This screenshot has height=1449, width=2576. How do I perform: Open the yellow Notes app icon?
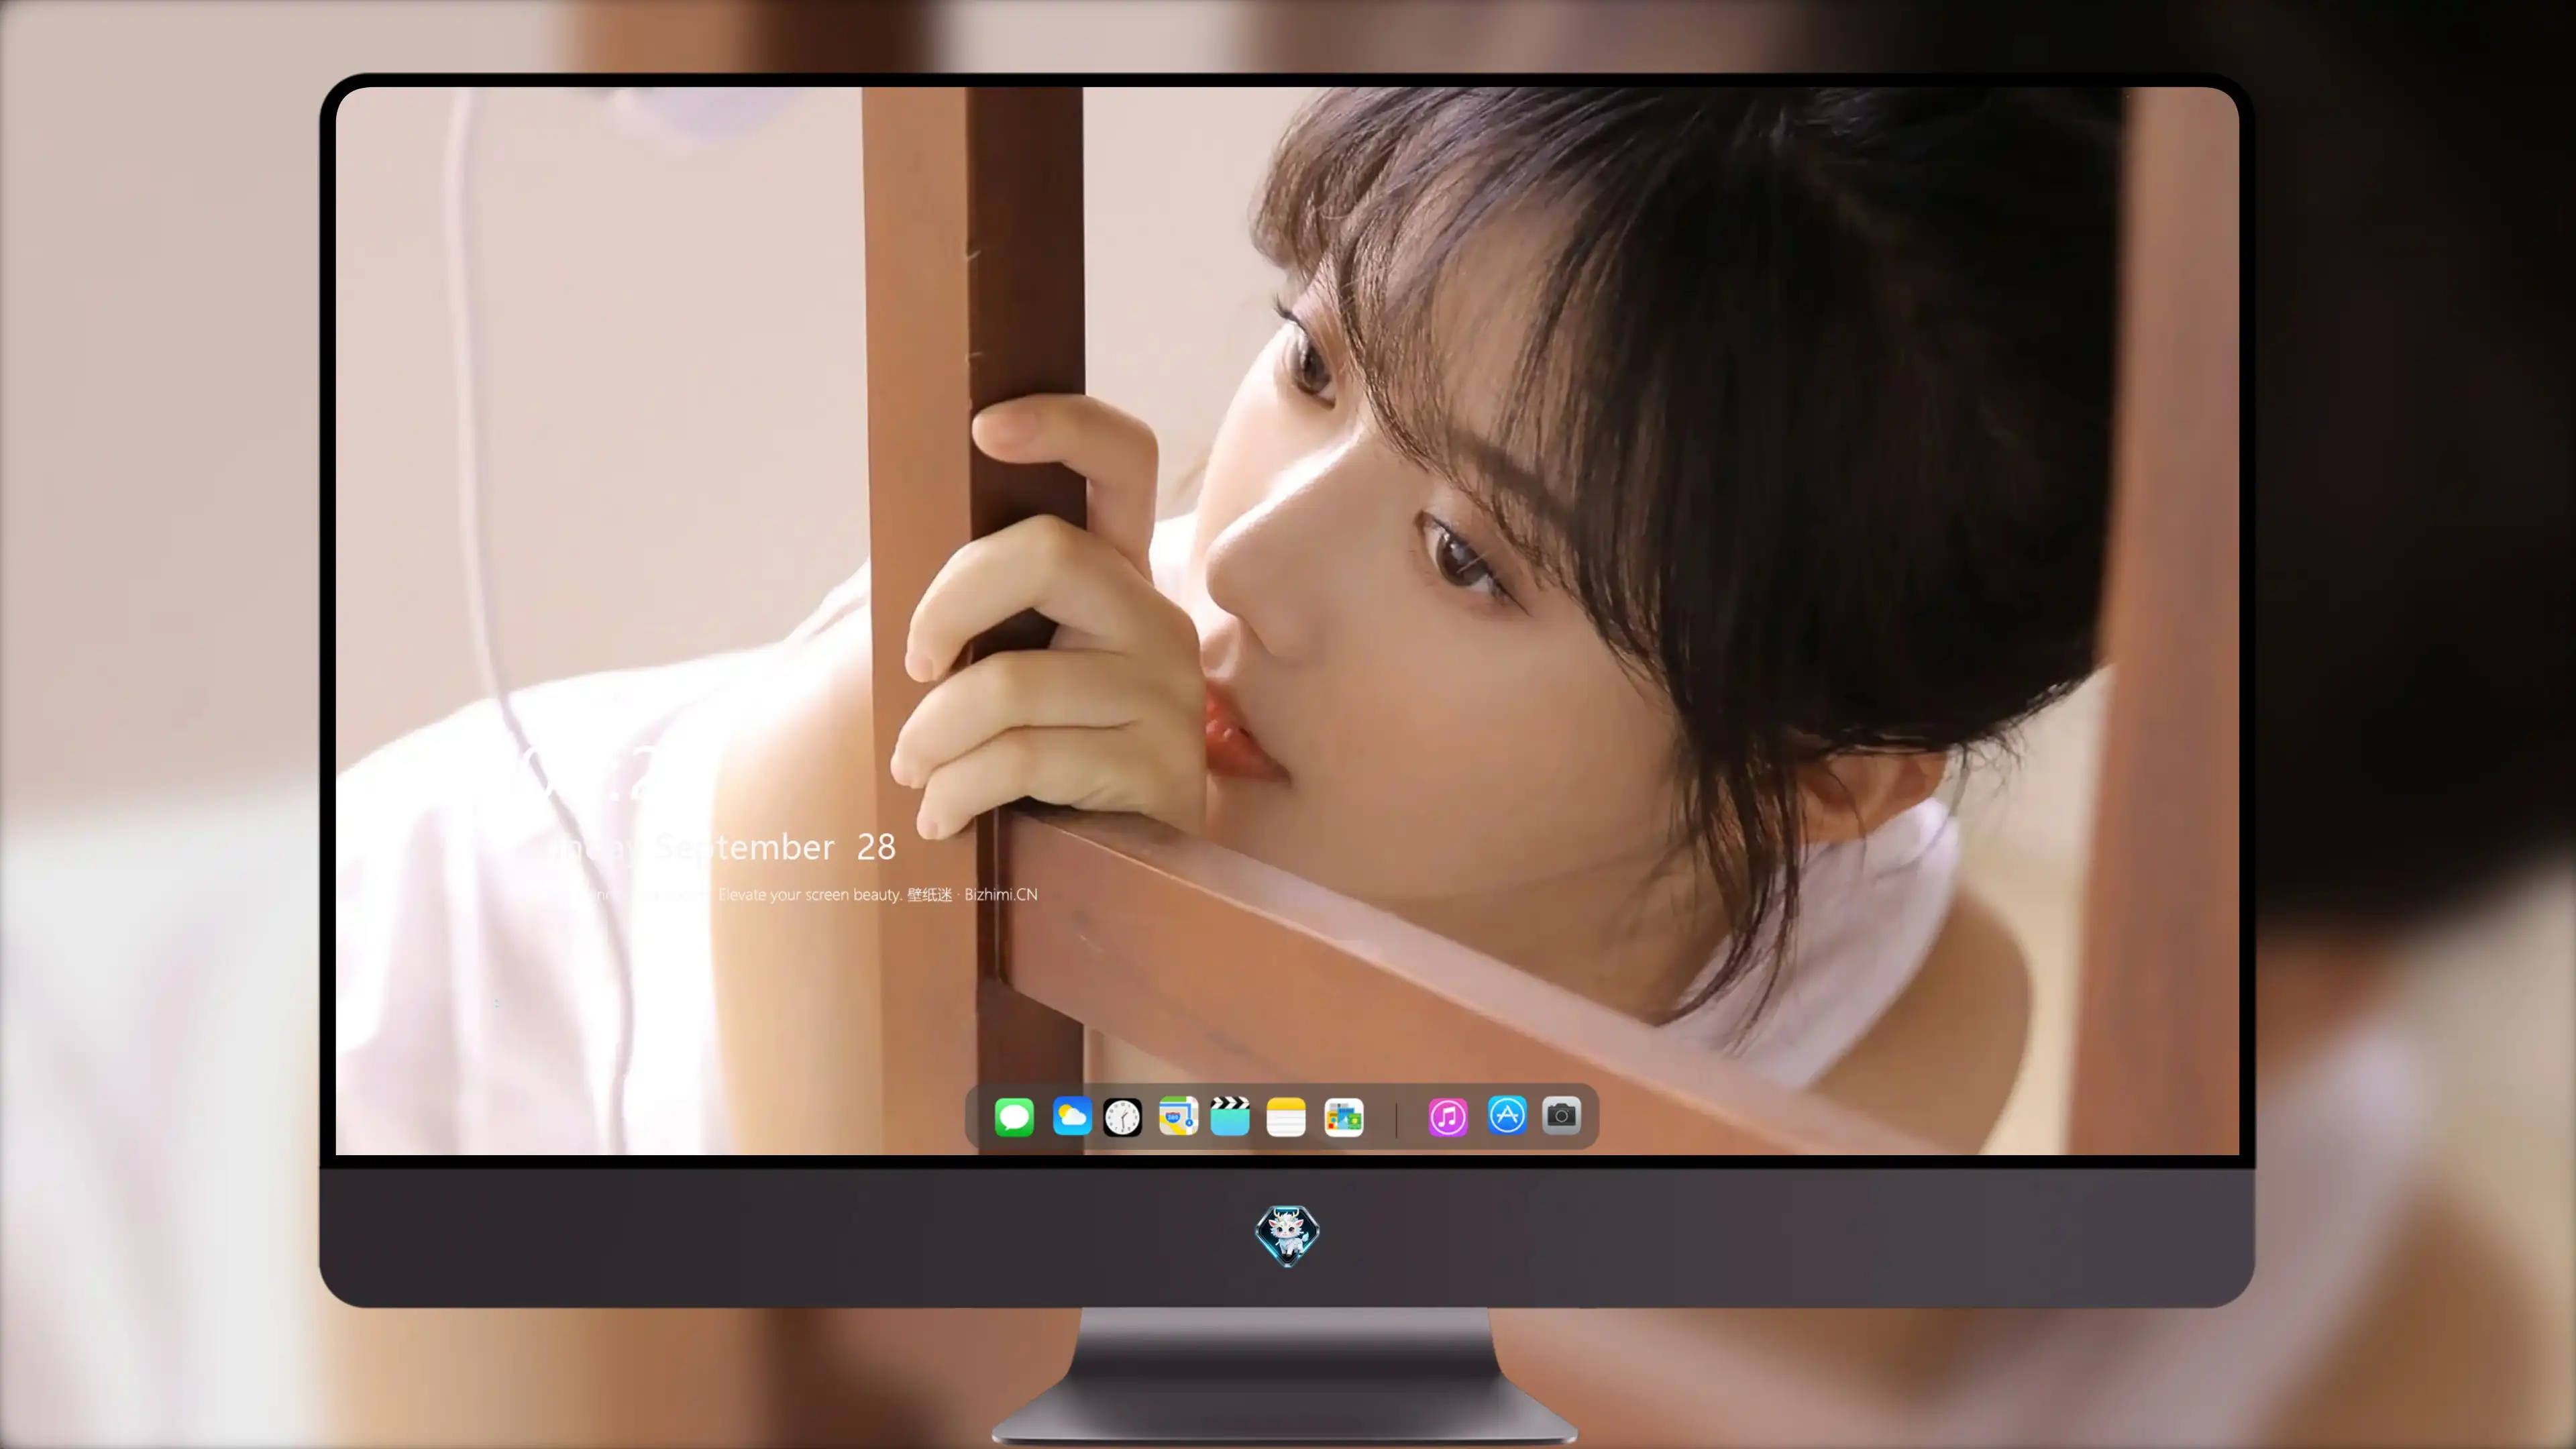pos(1286,1117)
